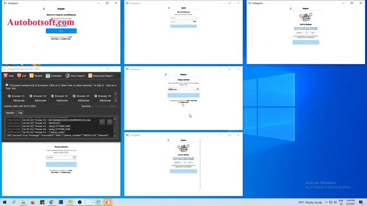The width and height of the screenshot is (367, 206).
Task: Click back arrow in center Change username window
Action: [x=166, y=74]
